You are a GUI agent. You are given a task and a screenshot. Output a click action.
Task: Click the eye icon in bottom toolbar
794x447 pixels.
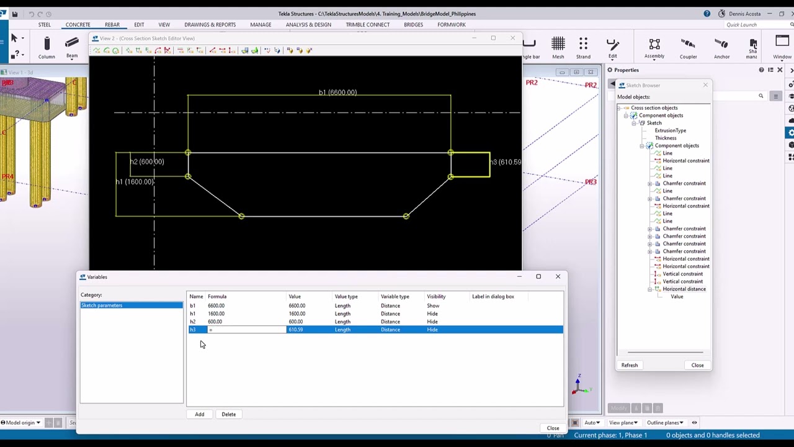tap(694, 423)
